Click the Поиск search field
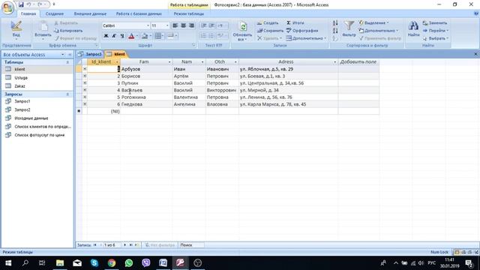Screen dimensions: 480x270 pos(191,245)
